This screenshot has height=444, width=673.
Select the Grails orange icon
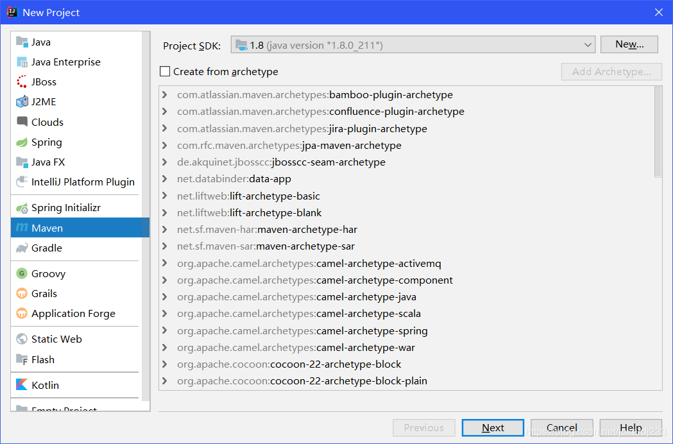[22, 294]
